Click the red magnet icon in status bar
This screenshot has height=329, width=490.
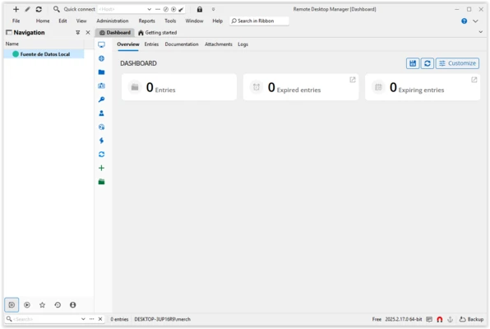click(440, 319)
